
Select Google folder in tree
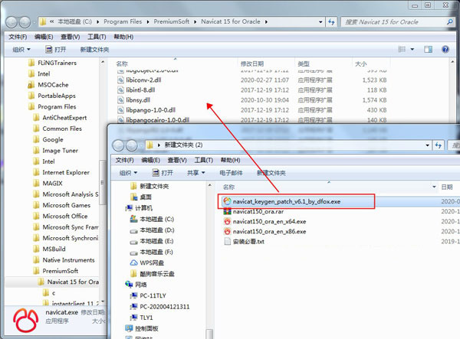pos(53,139)
